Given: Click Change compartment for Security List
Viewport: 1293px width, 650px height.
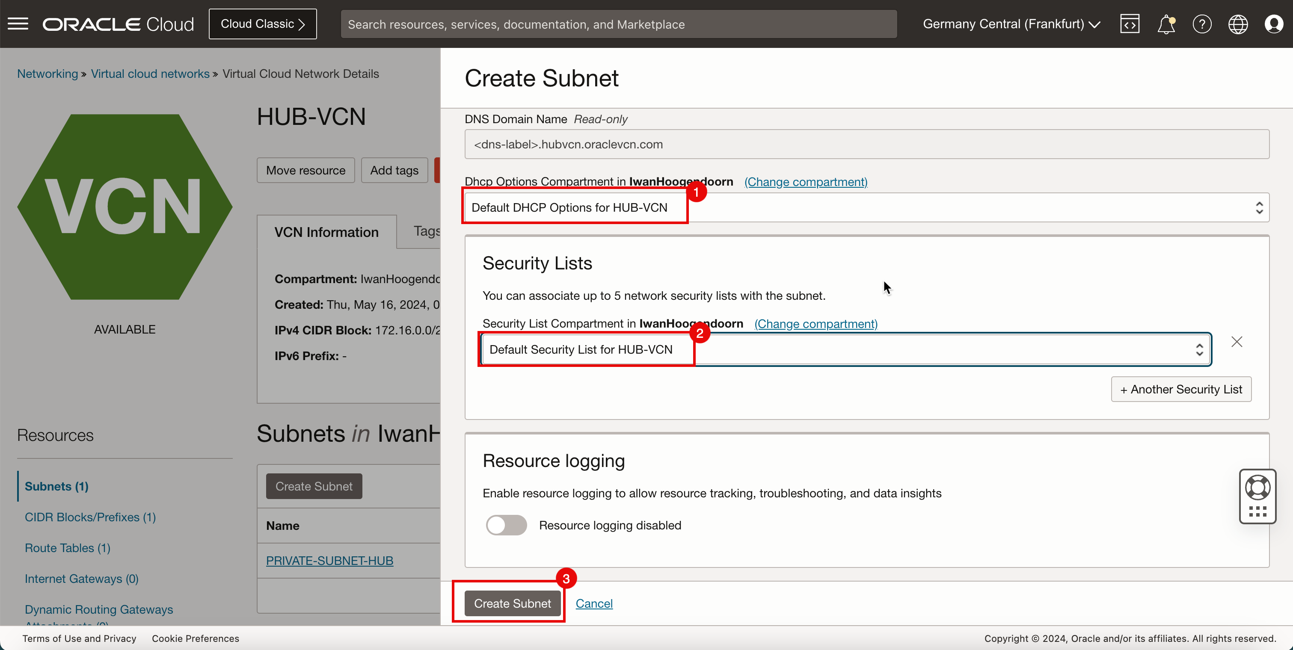Looking at the screenshot, I should [815, 323].
